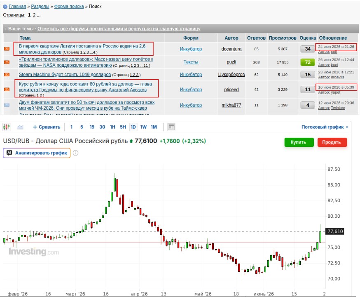Select the 15 minute timeframe
Screen dimensions: 360x297
click(92, 127)
